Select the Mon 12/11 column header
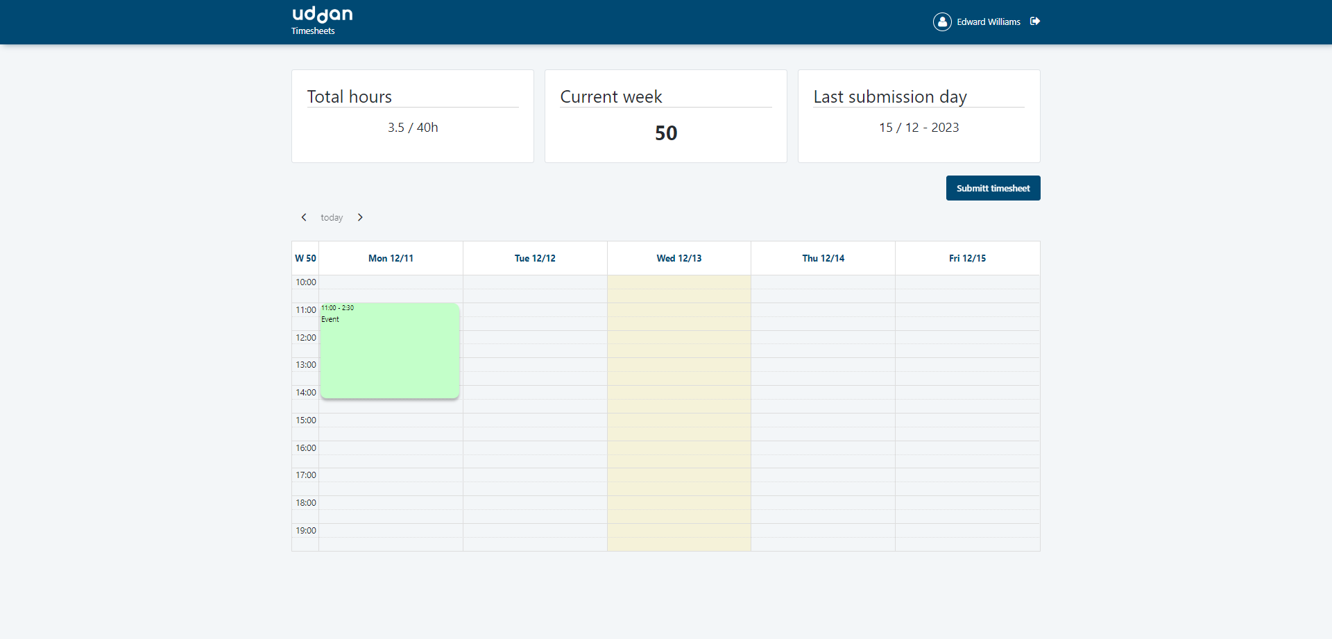 [x=391, y=258]
